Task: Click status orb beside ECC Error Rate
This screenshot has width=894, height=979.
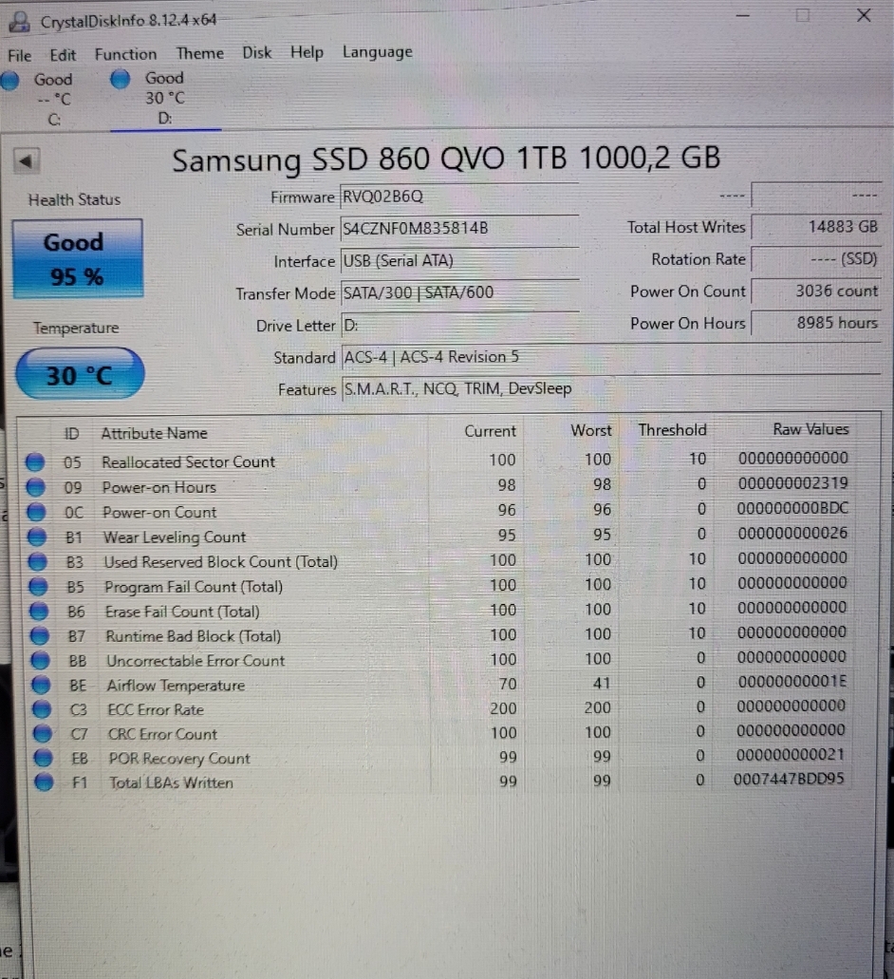Action: [x=41, y=710]
